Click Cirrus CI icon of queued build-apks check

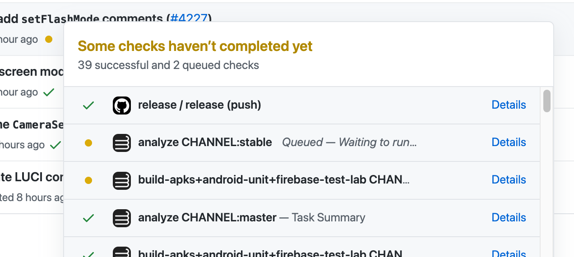coord(121,180)
